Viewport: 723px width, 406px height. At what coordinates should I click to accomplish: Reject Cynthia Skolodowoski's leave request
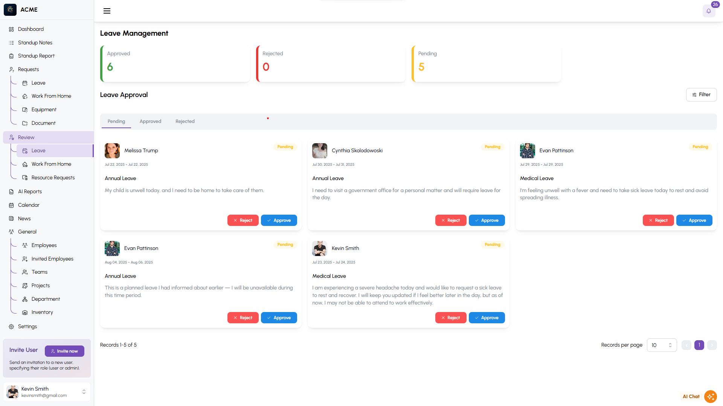click(450, 220)
